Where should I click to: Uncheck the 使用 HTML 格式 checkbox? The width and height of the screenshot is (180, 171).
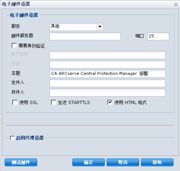(110, 103)
